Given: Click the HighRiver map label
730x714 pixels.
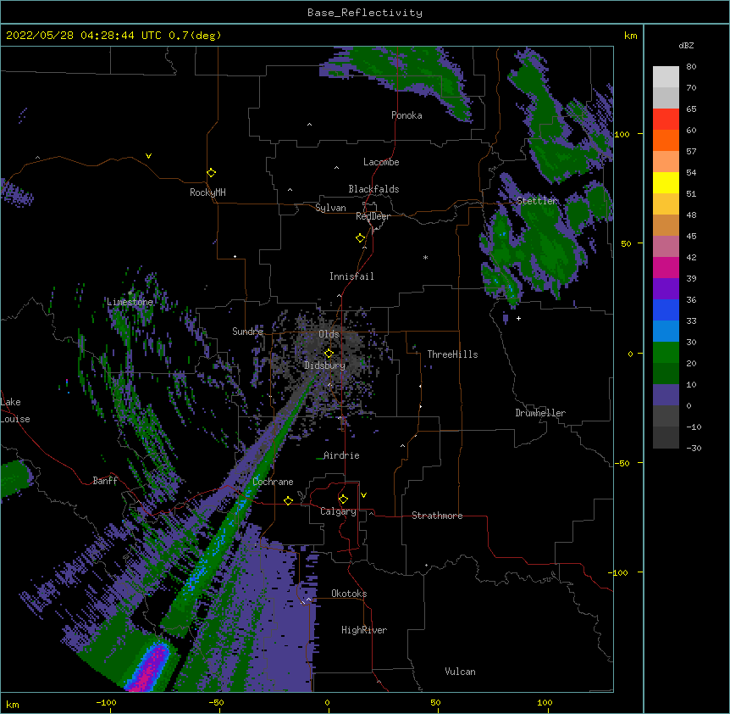Looking at the screenshot, I should coord(364,630).
